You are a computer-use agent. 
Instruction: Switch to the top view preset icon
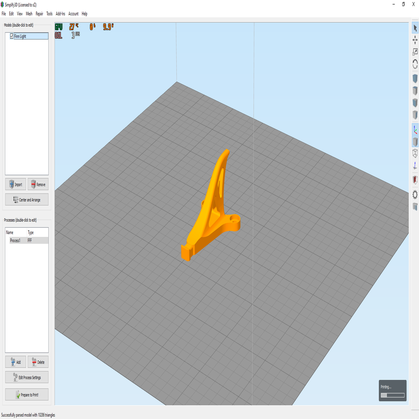(x=414, y=91)
